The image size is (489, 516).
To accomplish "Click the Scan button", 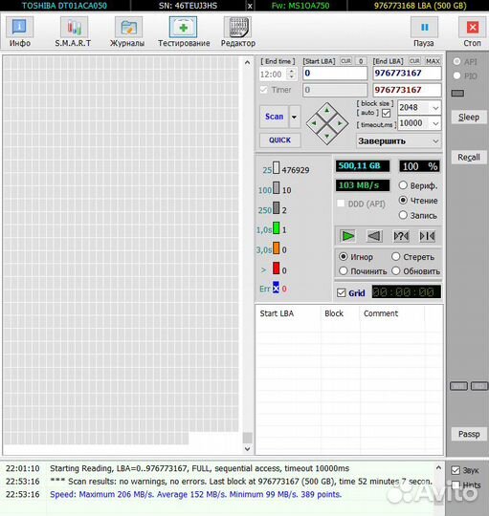I will tap(274, 117).
